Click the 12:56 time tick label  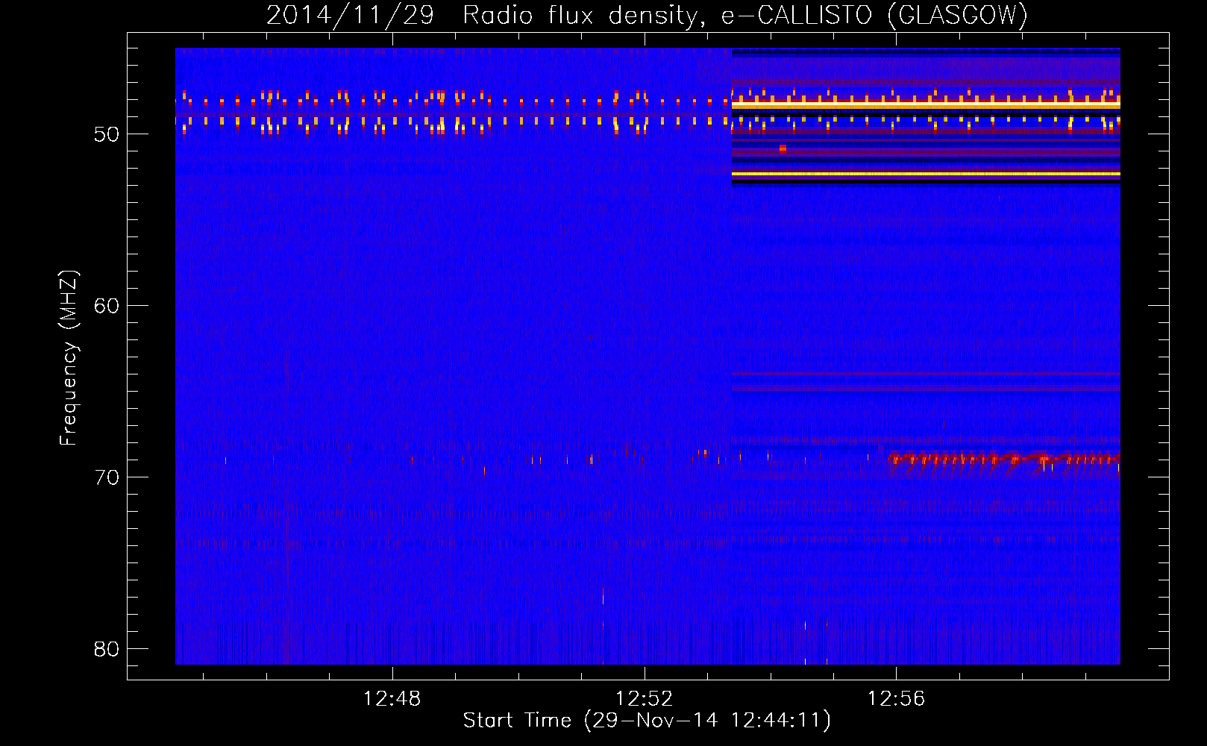(x=896, y=698)
